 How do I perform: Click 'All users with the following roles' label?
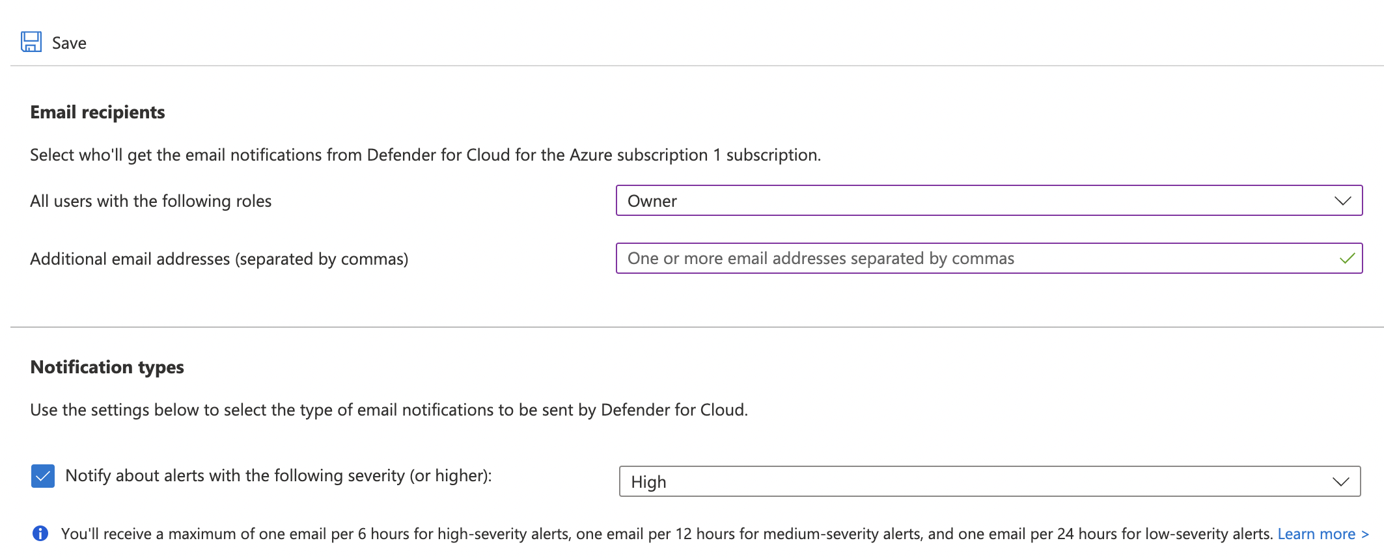(x=151, y=201)
